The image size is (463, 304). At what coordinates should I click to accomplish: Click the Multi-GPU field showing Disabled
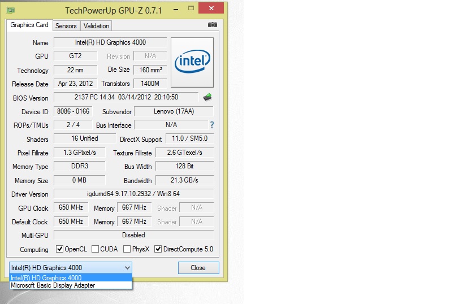coord(133,235)
